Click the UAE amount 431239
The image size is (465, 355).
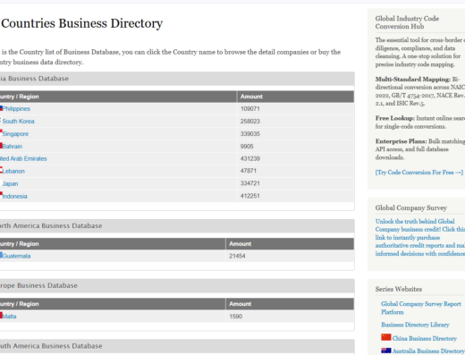click(x=250, y=158)
